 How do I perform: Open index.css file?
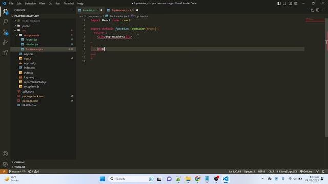click(x=29, y=68)
